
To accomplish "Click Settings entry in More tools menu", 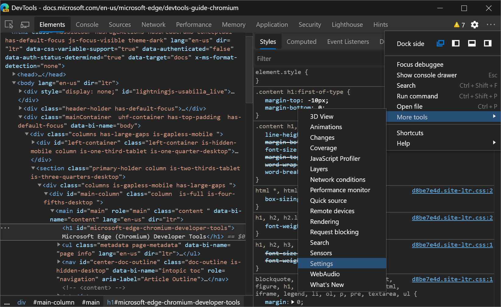I will [x=321, y=263].
